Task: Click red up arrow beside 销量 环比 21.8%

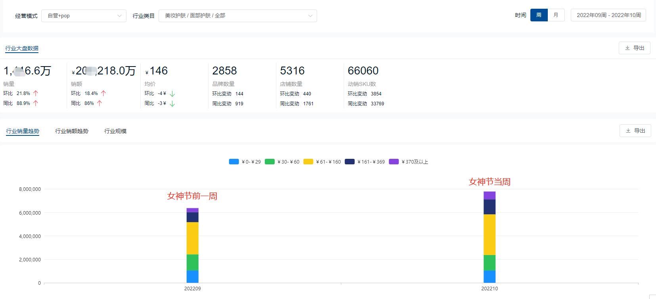Action: click(36, 93)
